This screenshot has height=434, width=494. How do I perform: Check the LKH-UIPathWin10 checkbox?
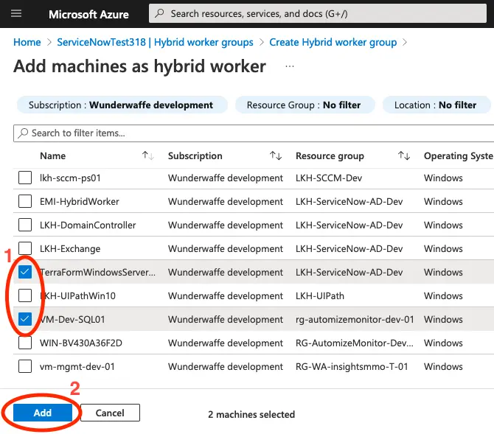25,295
